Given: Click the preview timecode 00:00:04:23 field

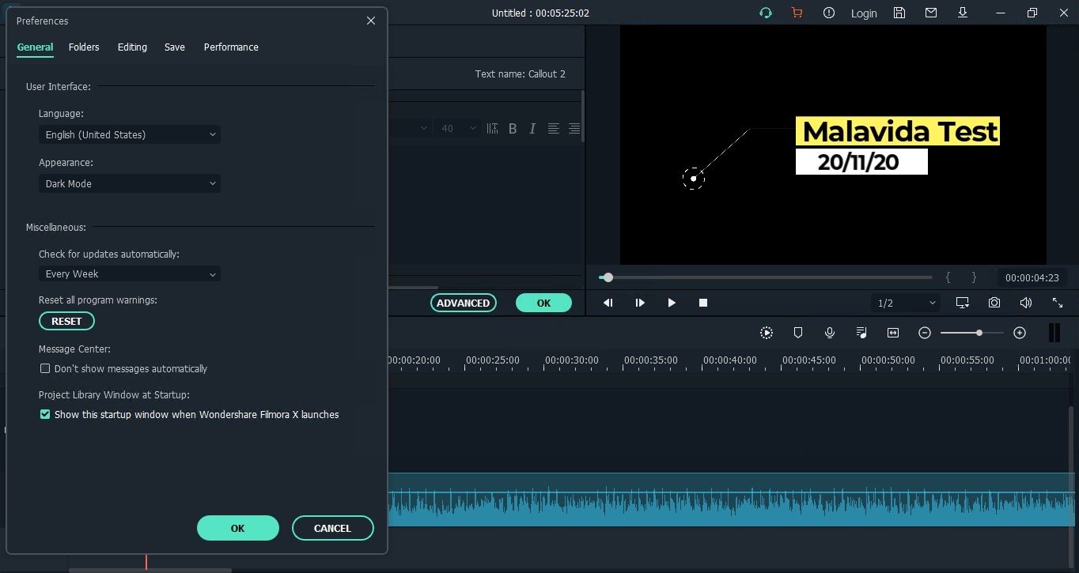Looking at the screenshot, I should pos(1032,277).
